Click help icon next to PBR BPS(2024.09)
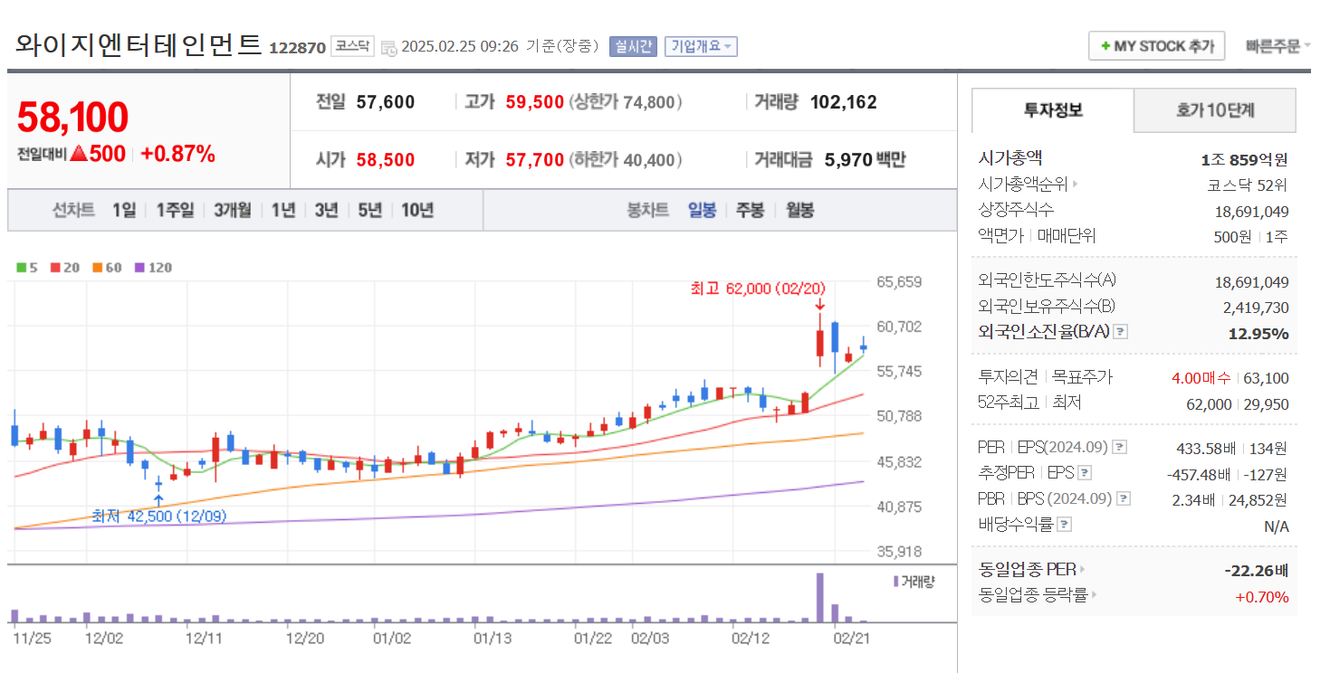1330x673 pixels. point(1124,498)
